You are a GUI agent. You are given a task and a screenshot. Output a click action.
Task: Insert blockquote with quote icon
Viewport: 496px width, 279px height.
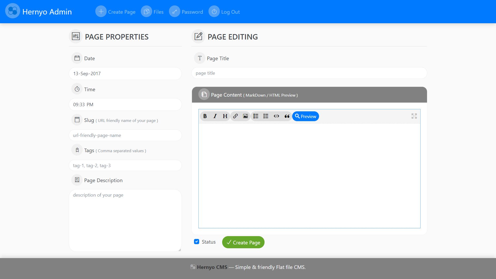coord(287,116)
